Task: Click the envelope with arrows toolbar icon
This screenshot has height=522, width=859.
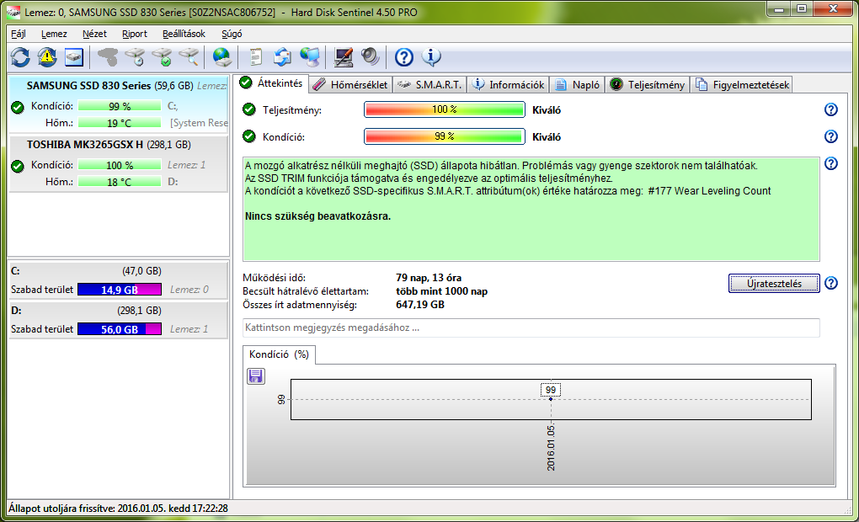Action: click(283, 57)
